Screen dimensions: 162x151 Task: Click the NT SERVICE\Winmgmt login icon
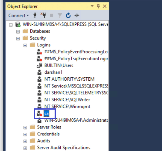tap(39, 106)
